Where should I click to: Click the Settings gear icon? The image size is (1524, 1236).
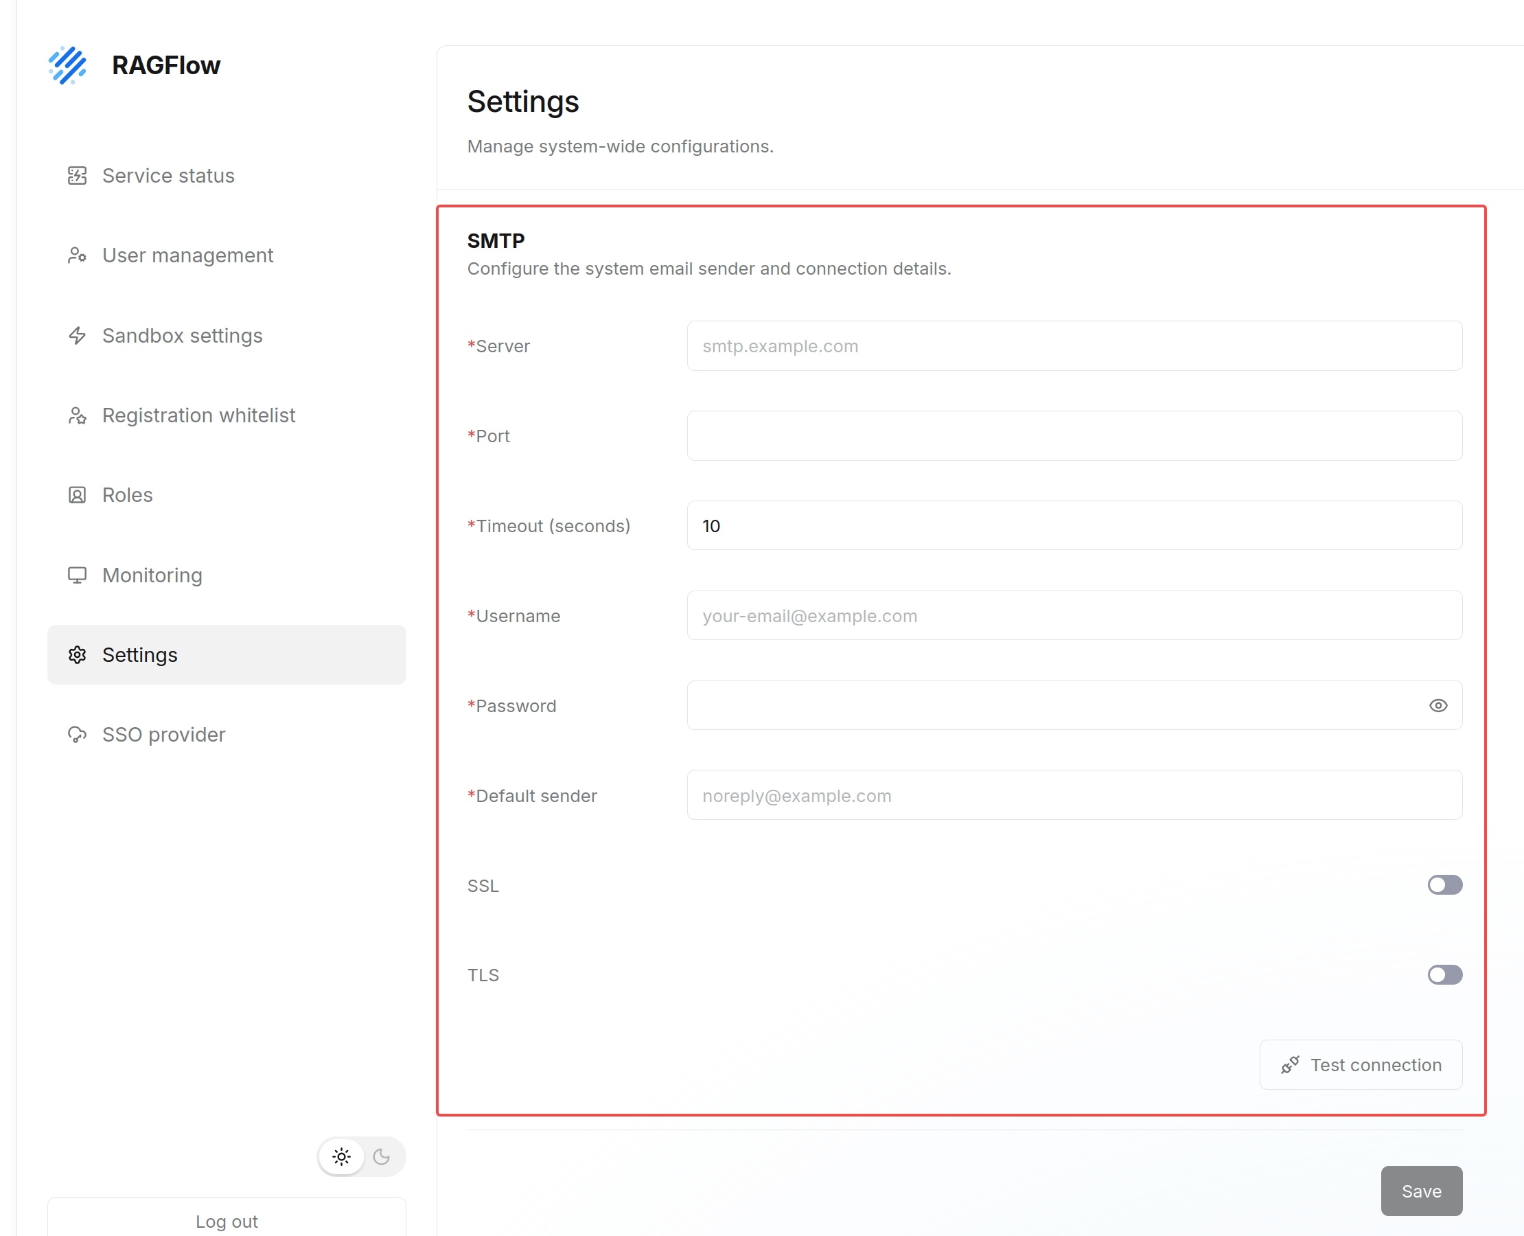tap(77, 655)
